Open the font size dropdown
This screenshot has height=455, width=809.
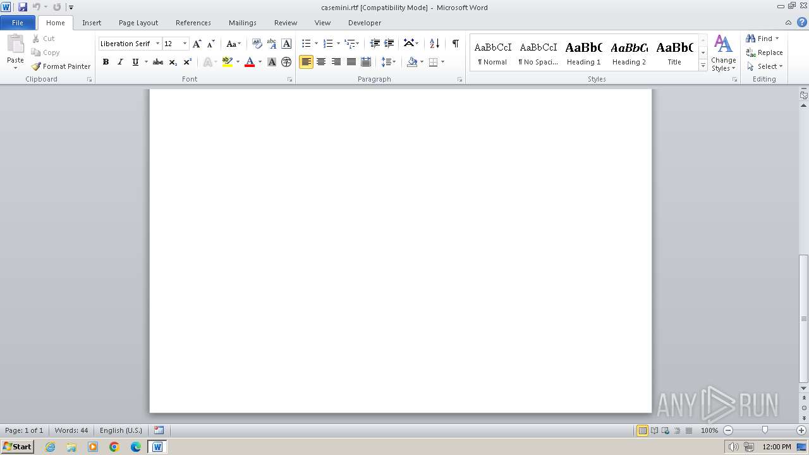coord(185,44)
